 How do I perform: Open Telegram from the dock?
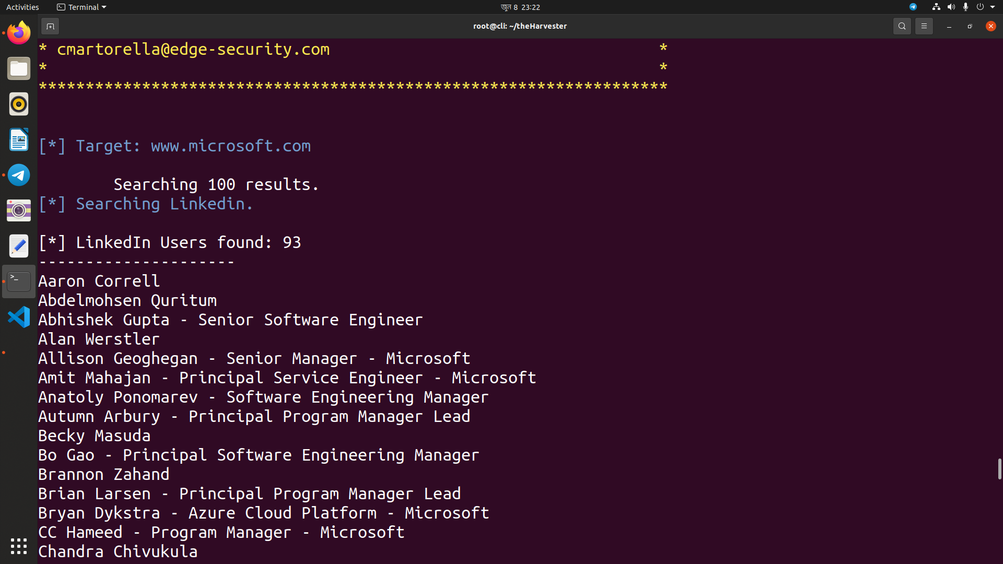18,175
